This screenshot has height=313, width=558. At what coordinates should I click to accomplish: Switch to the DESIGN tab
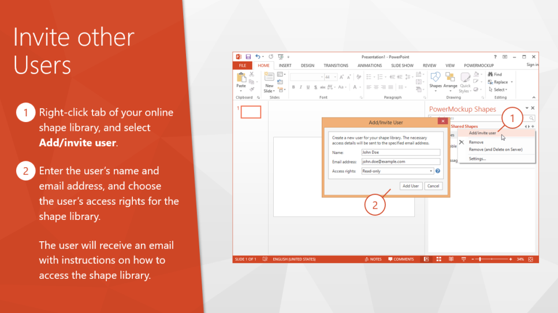tap(307, 65)
